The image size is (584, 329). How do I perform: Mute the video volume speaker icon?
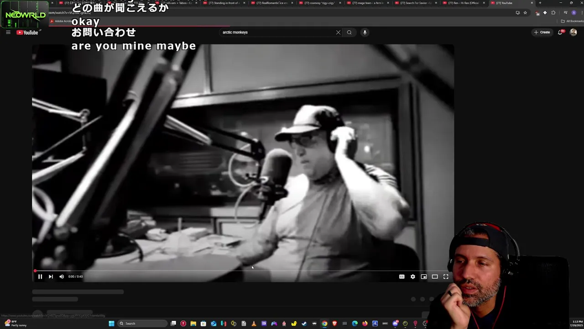point(62,276)
